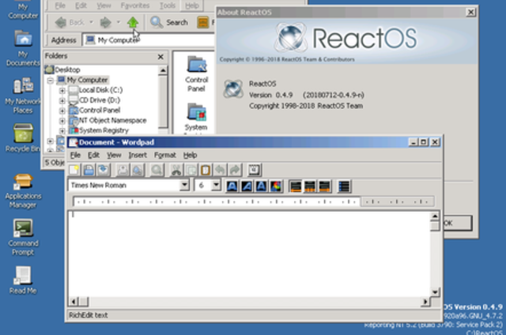This screenshot has width=506, height=335.
Task: Click inside the Wordpad document text area
Action: (x=248, y=253)
